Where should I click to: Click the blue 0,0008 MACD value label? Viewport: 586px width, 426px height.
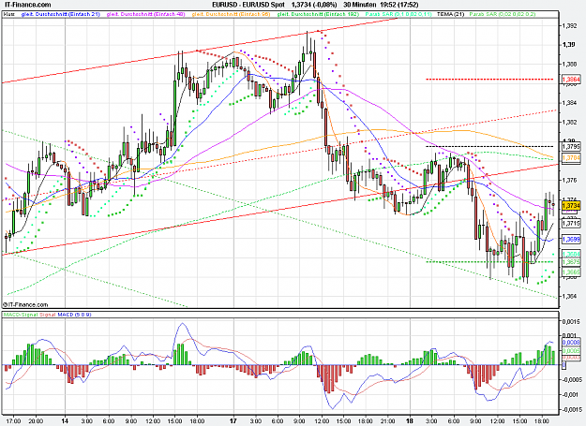[x=571, y=343]
